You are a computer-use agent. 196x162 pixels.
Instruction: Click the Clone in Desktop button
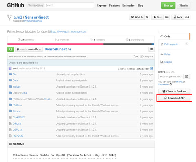[174, 91]
